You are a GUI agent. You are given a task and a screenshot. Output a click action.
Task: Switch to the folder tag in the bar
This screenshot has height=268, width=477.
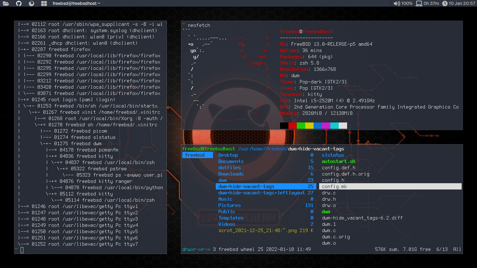6,3
